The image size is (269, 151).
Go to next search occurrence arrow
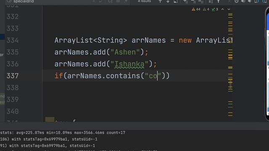168,1
